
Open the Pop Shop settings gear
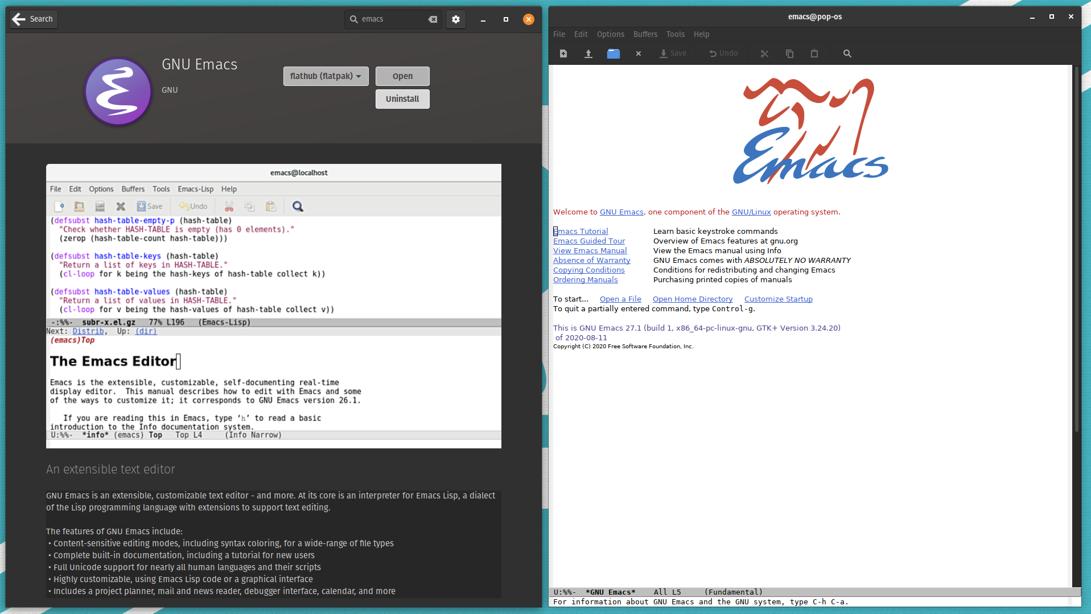[455, 19]
